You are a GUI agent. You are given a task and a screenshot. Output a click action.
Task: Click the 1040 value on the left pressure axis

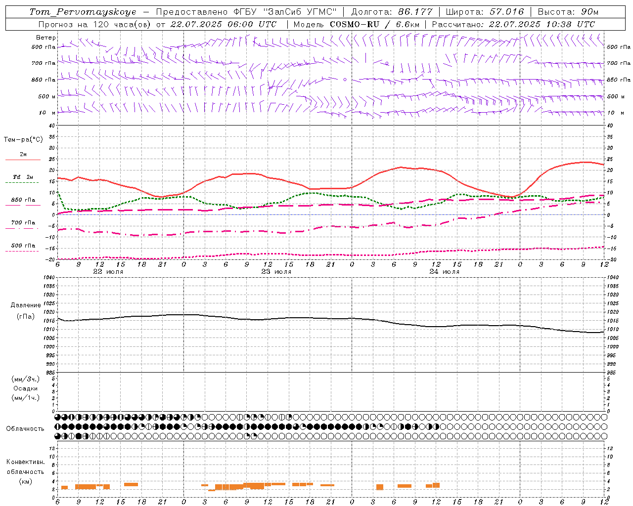49,278
